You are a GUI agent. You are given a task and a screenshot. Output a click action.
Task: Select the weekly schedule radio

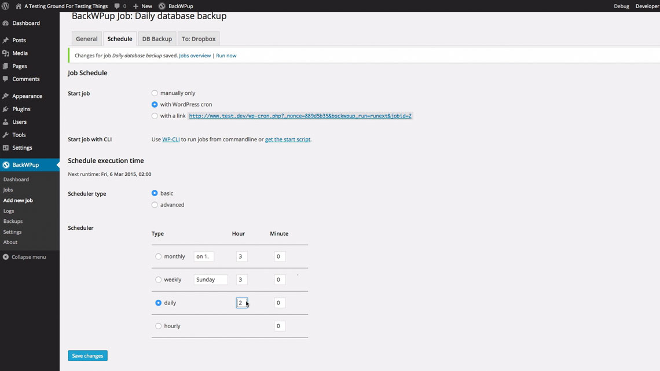[158, 280]
